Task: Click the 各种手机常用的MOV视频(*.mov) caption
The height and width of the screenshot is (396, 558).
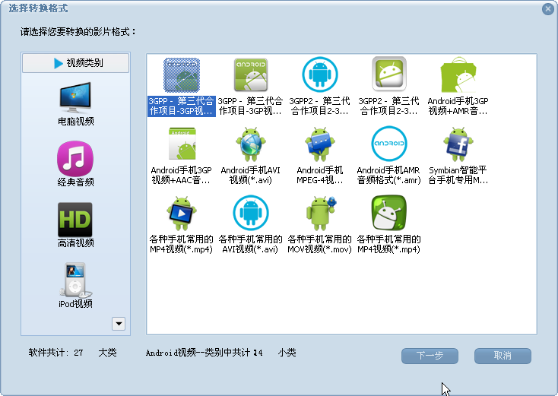Action: [x=319, y=244]
